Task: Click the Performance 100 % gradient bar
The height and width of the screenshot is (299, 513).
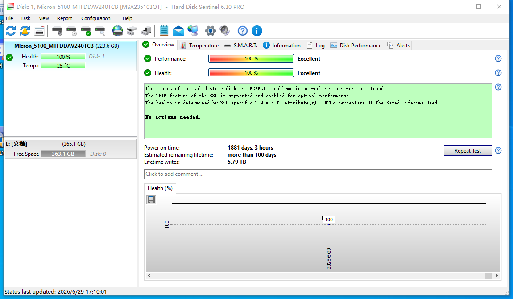Action: coord(251,58)
